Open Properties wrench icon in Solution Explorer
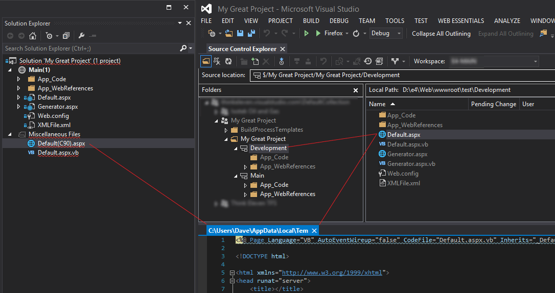This screenshot has height=293, width=555. click(81, 36)
